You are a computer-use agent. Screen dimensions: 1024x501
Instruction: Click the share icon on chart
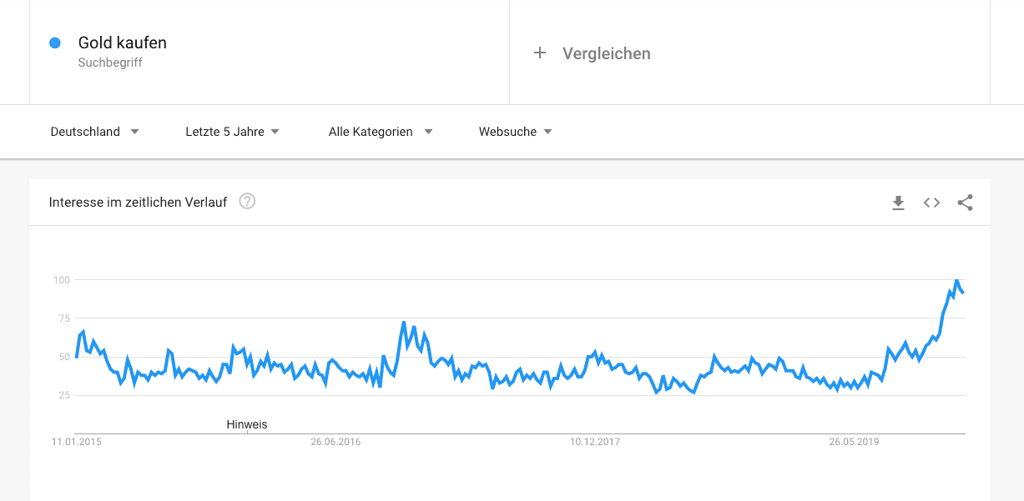point(965,203)
